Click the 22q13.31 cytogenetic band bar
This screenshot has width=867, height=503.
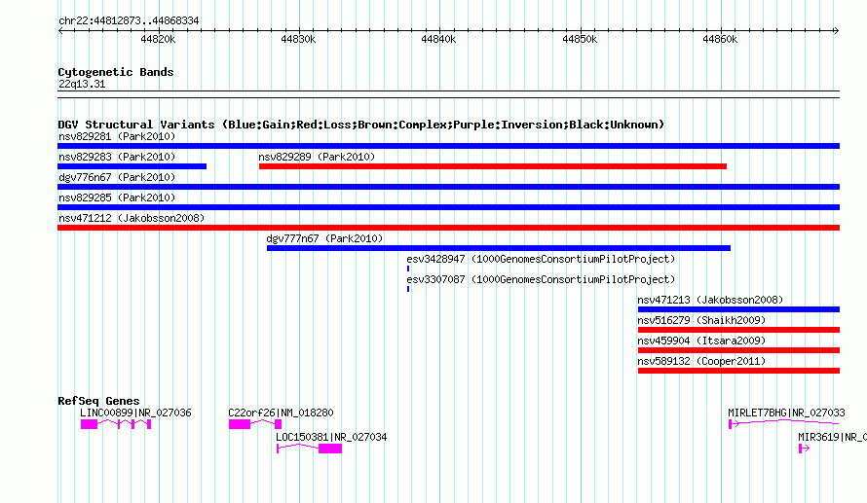point(448,94)
